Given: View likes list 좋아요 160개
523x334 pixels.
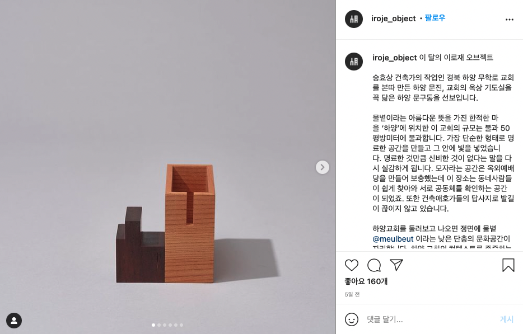Looking at the screenshot, I should pyautogui.click(x=366, y=281).
